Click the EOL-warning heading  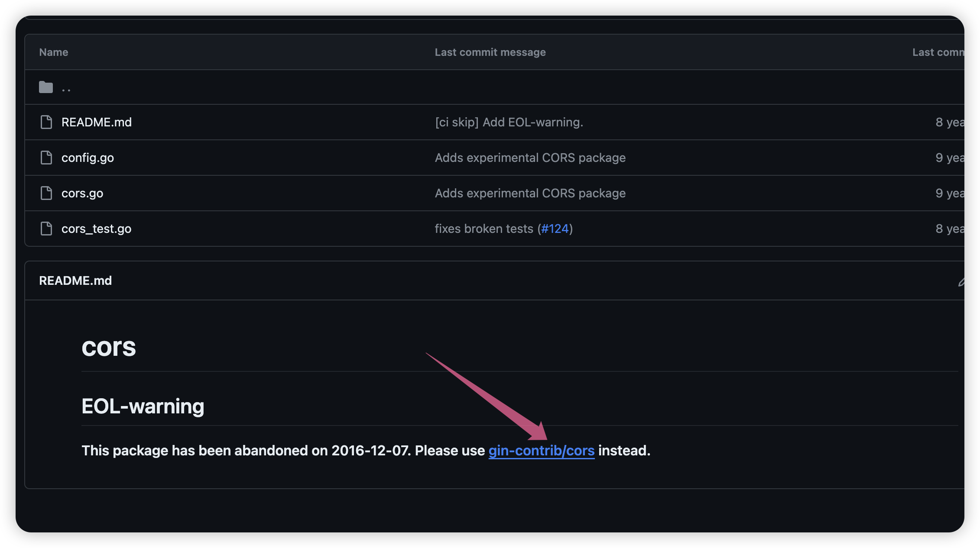point(143,406)
